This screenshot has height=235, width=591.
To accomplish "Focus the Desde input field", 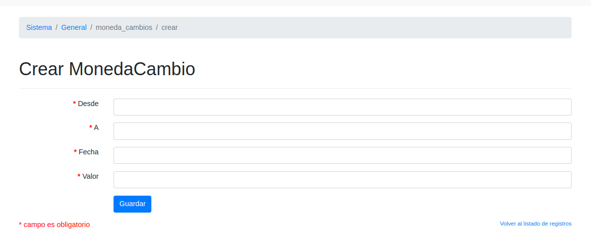I will point(342,107).
